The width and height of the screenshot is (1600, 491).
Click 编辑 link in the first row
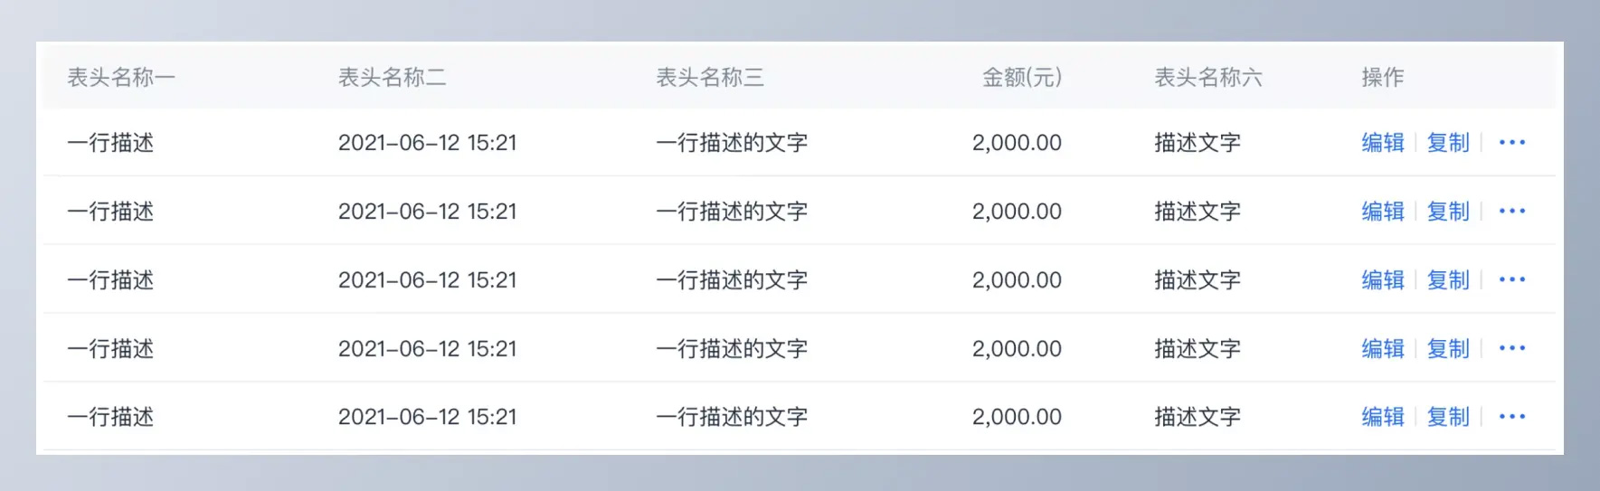pos(1383,143)
